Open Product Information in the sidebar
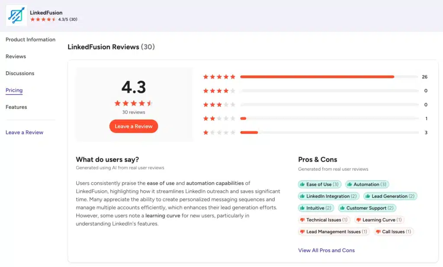The height and width of the screenshot is (267, 443). click(x=31, y=39)
